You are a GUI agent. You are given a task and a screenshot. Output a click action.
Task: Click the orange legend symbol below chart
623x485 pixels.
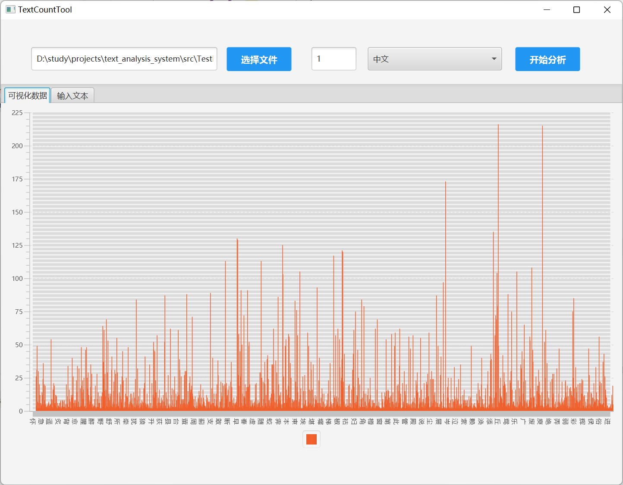(x=311, y=439)
